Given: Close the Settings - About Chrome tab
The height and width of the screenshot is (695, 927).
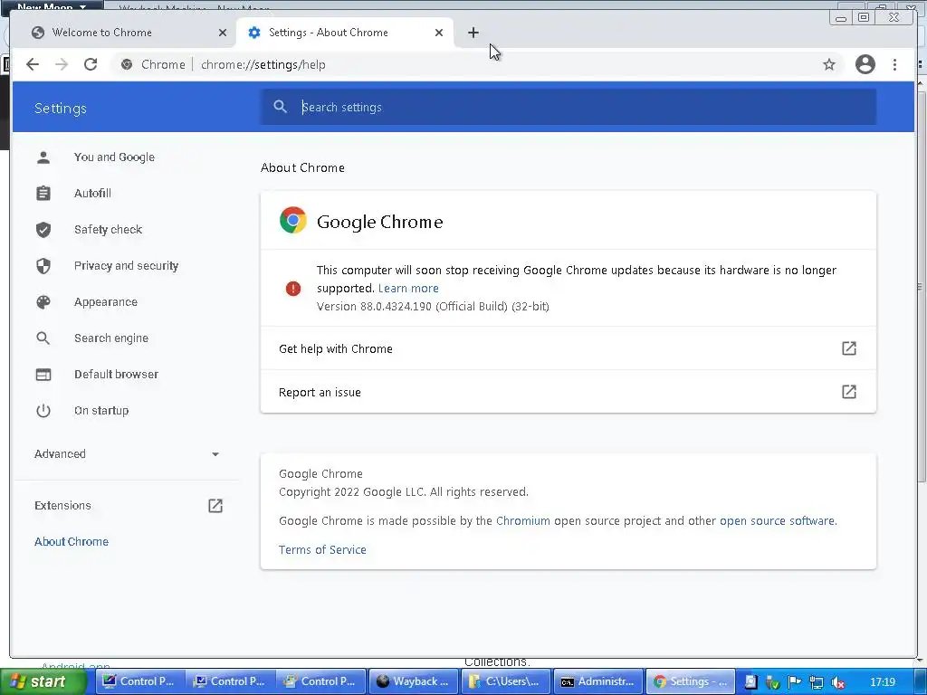Looking at the screenshot, I should tap(439, 33).
